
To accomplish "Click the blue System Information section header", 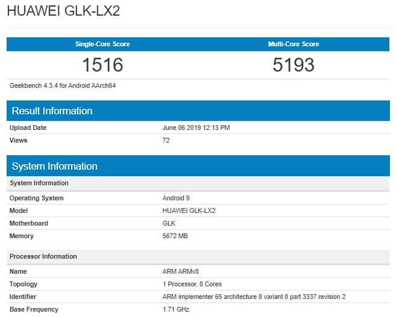I will pyautogui.click(x=54, y=166).
